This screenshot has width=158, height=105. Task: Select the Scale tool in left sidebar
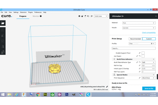coord(3,35)
